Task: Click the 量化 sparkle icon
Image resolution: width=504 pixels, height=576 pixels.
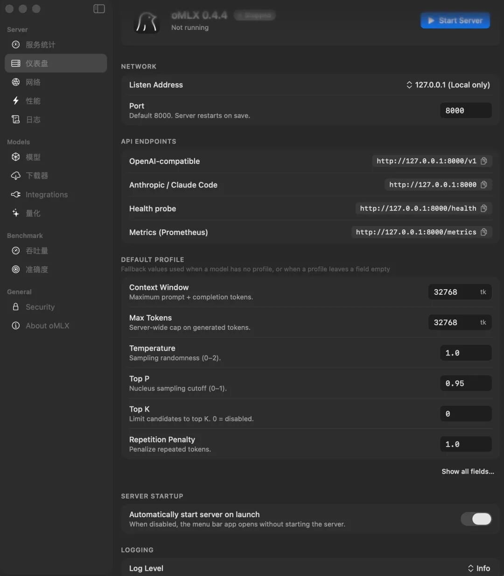Action: click(16, 213)
